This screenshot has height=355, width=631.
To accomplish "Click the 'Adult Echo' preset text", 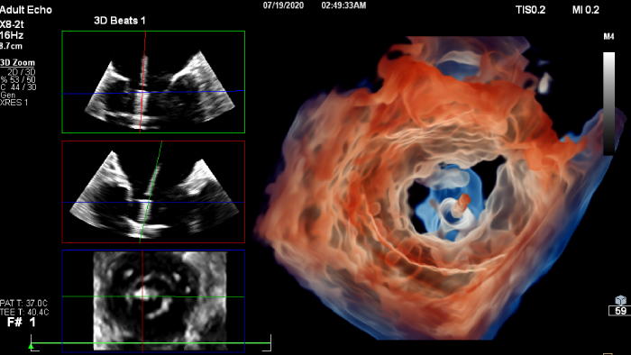I will click(26, 10).
